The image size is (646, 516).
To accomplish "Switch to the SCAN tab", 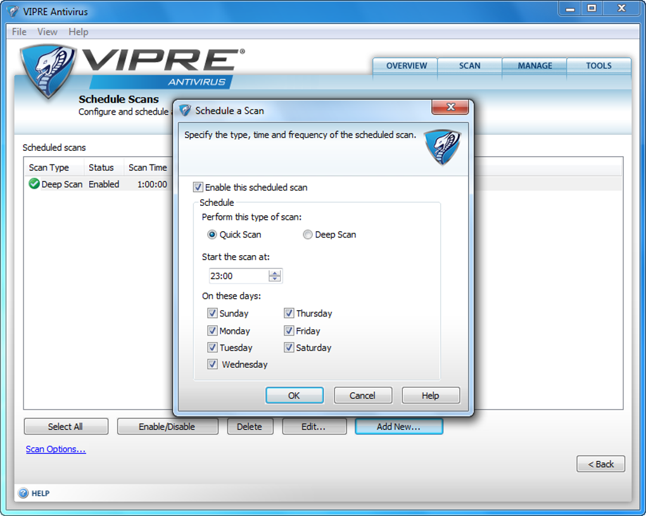I will click(470, 66).
